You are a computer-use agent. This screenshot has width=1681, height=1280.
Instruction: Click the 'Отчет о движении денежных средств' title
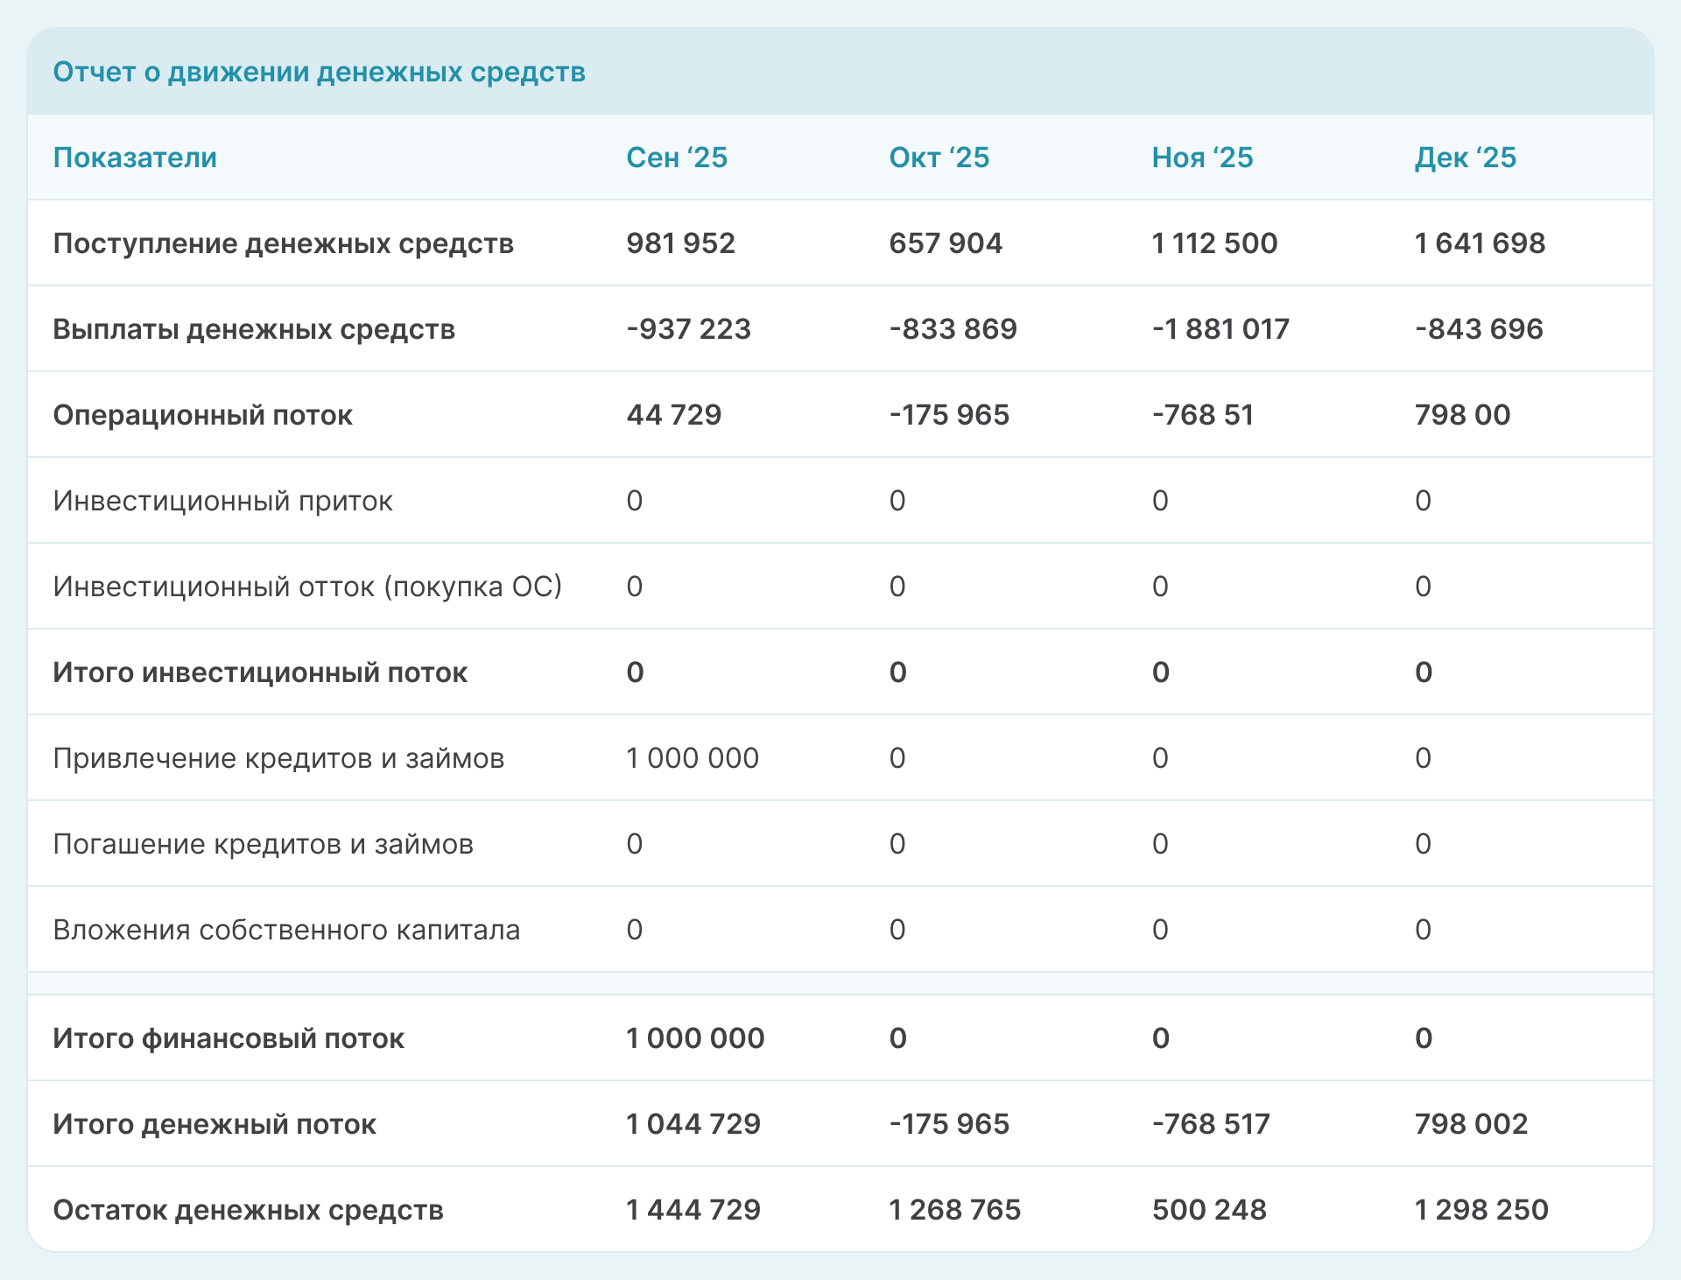tap(319, 72)
